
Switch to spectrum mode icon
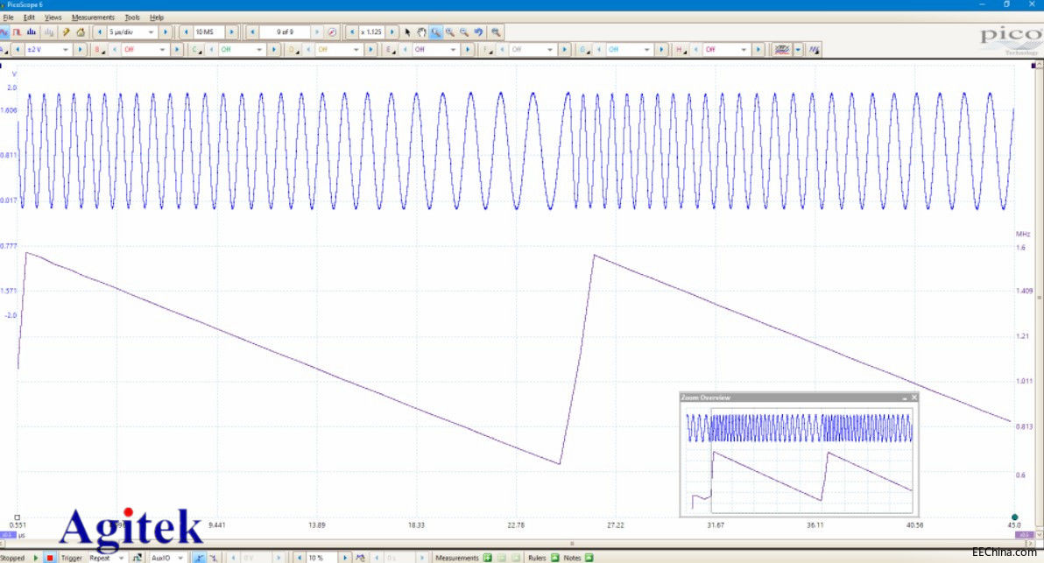[32, 32]
